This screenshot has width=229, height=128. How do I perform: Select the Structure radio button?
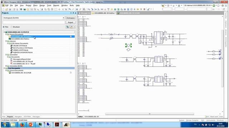click(x=11, y=27)
